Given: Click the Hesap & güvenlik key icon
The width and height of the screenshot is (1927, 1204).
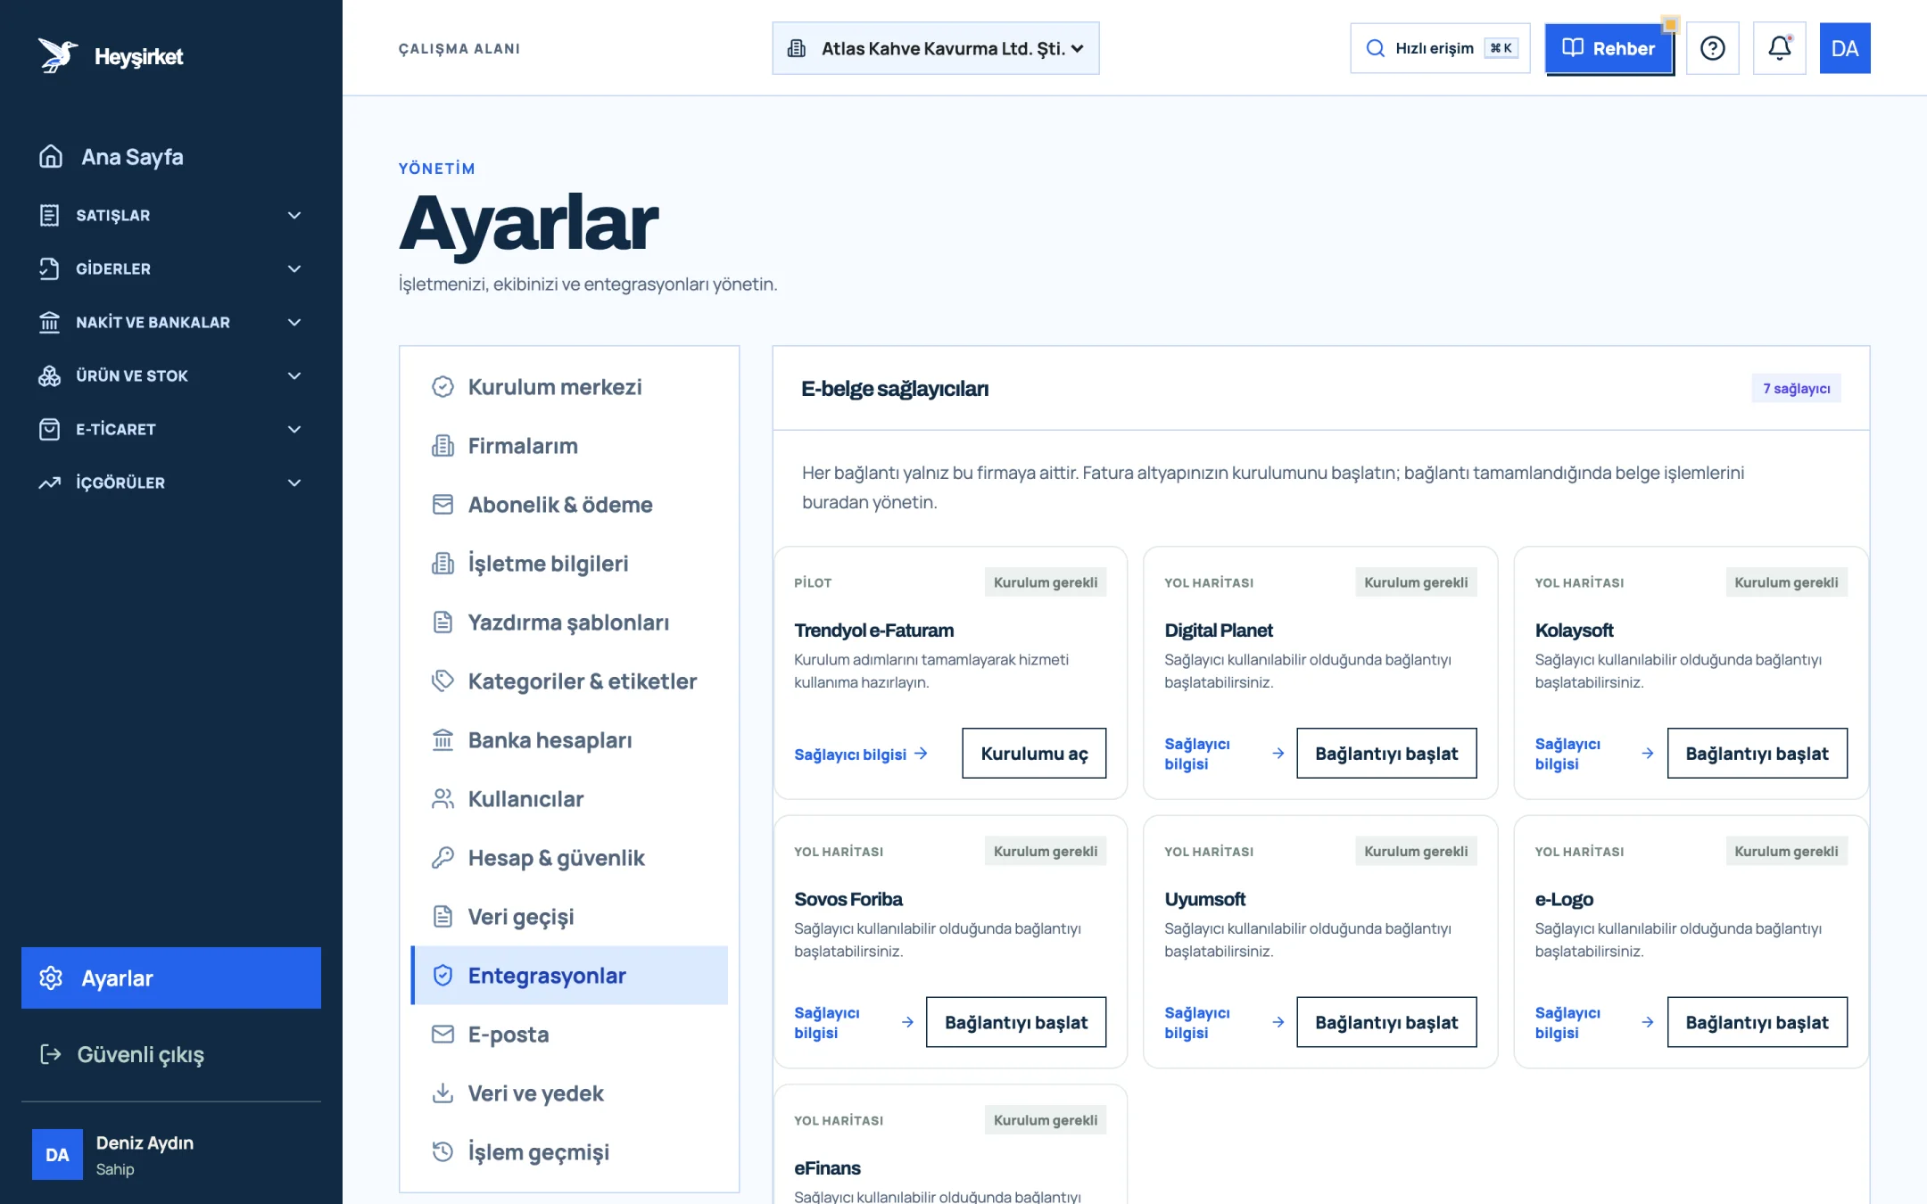Looking at the screenshot, I should 442,858.
